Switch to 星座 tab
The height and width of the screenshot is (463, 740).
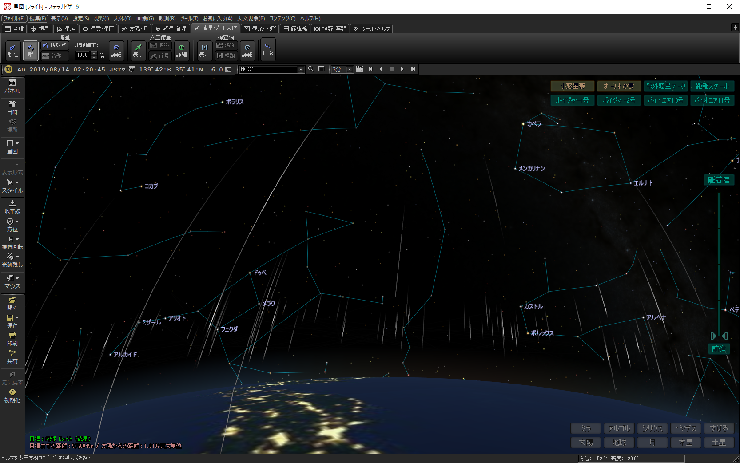[66, 28]
